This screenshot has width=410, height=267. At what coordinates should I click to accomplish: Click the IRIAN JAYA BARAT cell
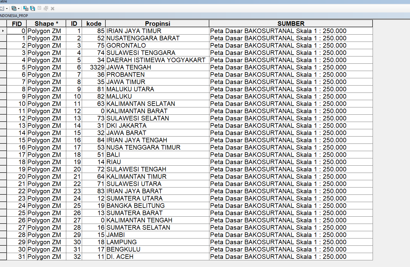point(157,191)
